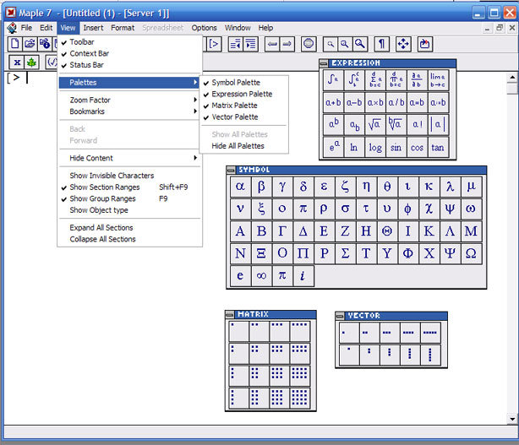The height and width of the screenshot is (445, 519).
Task: Toggle the nonprinting characters paragraph icon
Action: (381, 44)
